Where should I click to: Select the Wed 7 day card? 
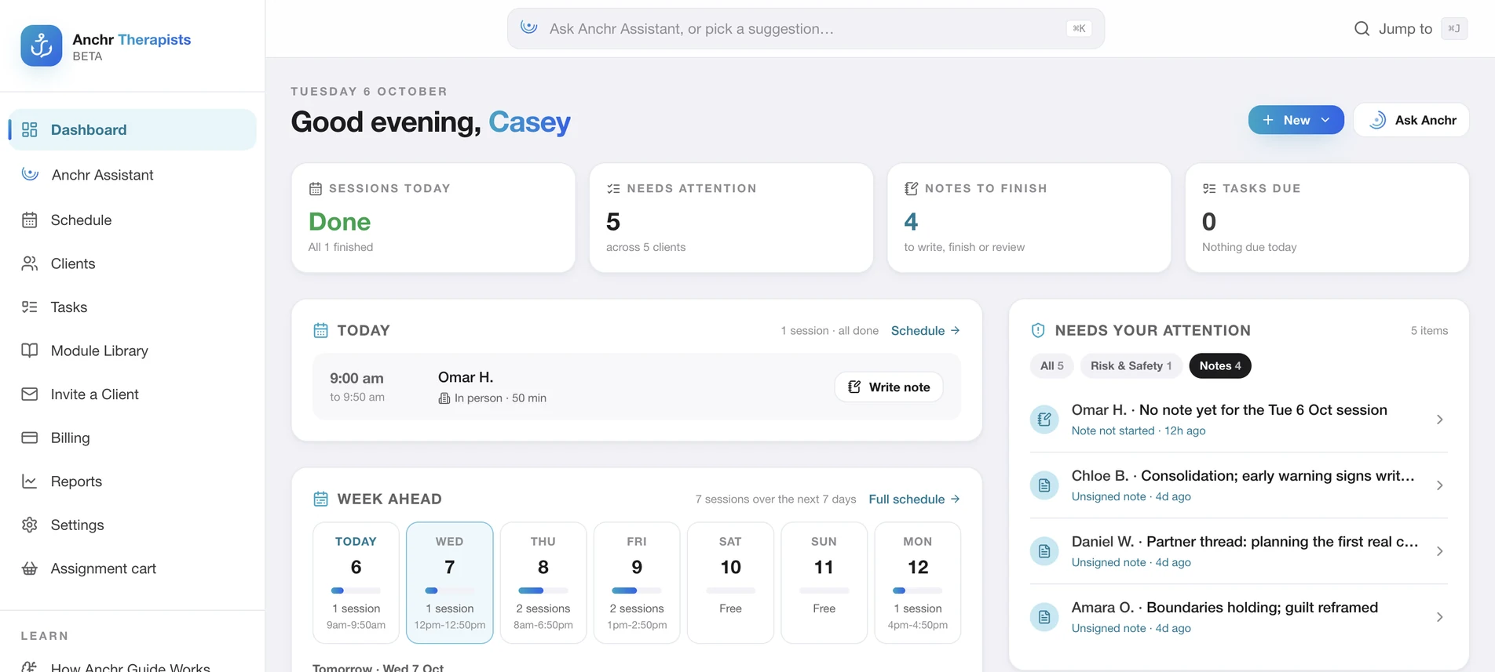pos(450,583)
